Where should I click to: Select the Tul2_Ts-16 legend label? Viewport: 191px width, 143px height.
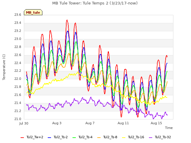pyautogui.click(x=136, y=137)
